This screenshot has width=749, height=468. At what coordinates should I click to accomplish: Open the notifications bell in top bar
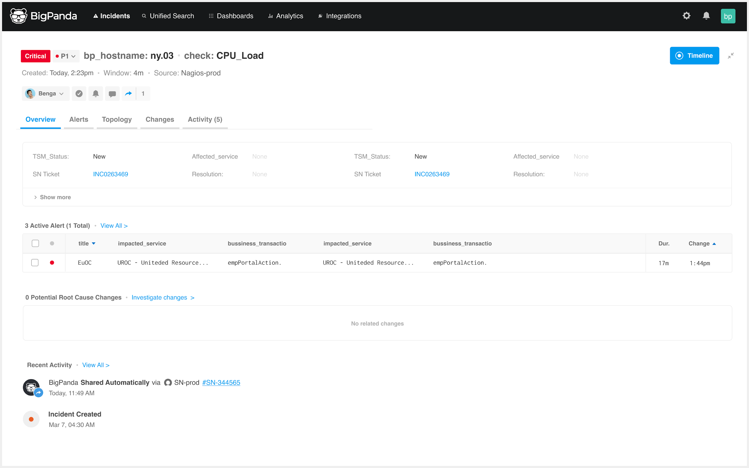(706, 16)
